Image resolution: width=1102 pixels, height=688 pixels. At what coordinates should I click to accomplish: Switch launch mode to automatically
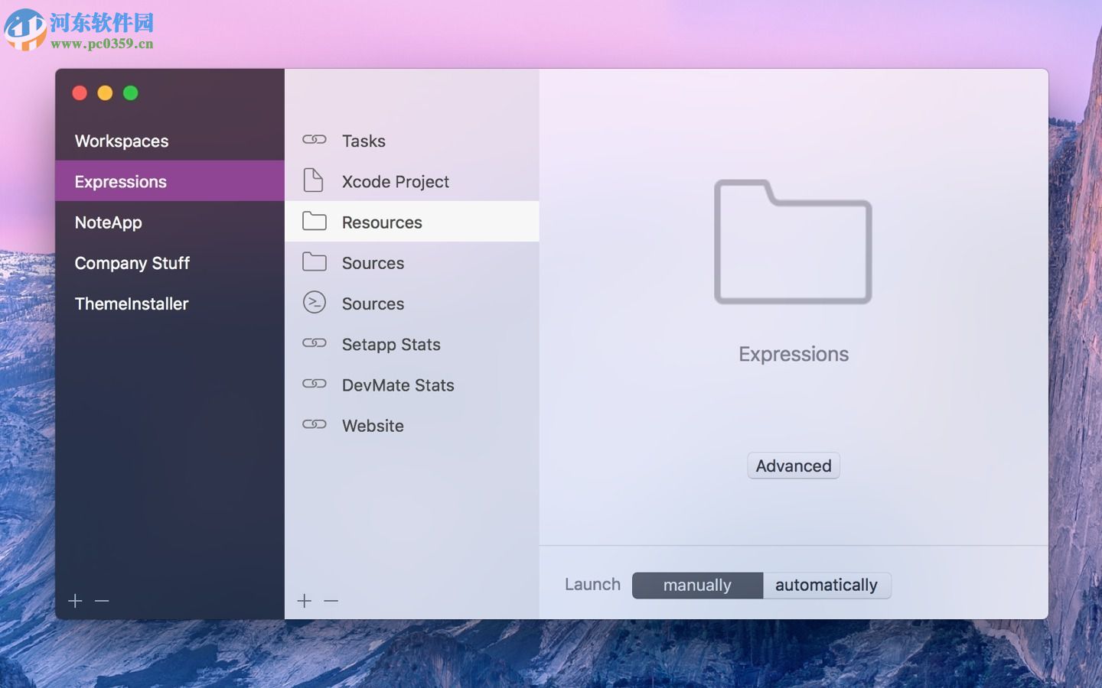[826, 585]
